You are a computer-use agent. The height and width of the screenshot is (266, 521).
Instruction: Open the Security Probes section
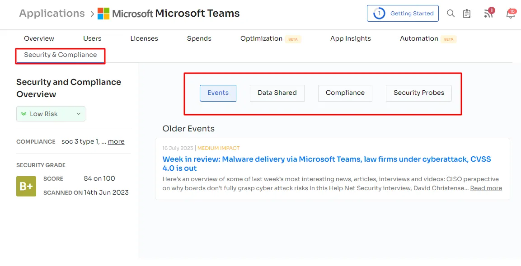point(419,93)
